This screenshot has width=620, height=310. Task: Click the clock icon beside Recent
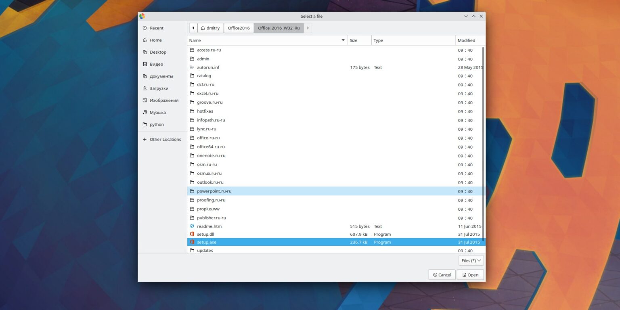pos(145,28)
